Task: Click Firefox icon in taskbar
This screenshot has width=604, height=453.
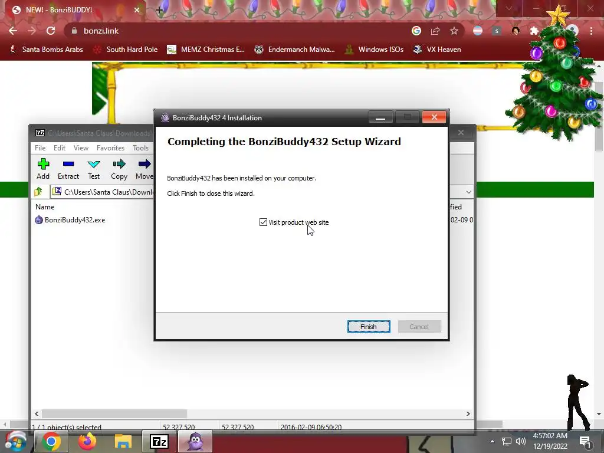Action: click(87, 441)
